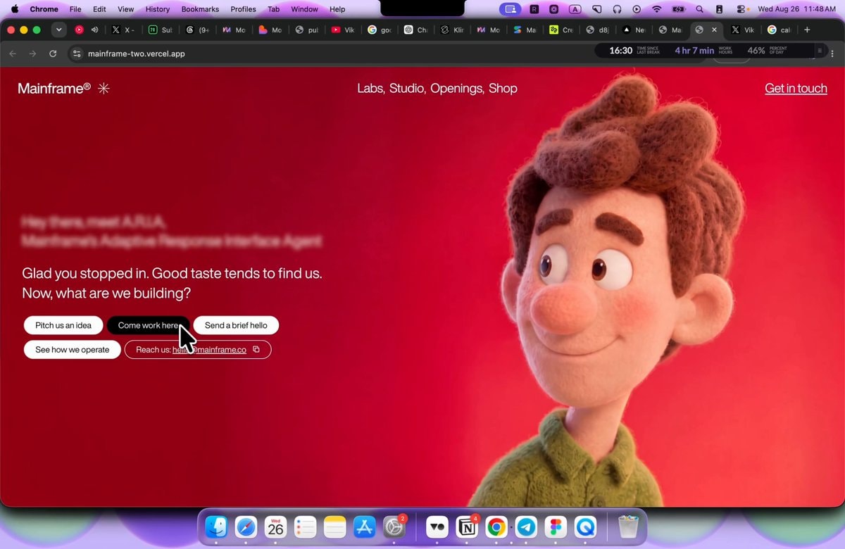Go back with the browser back arrow
Screen dimensions: 845x549
point(13,53)
